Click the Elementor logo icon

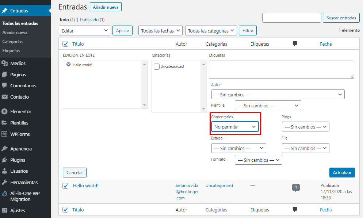4,111
